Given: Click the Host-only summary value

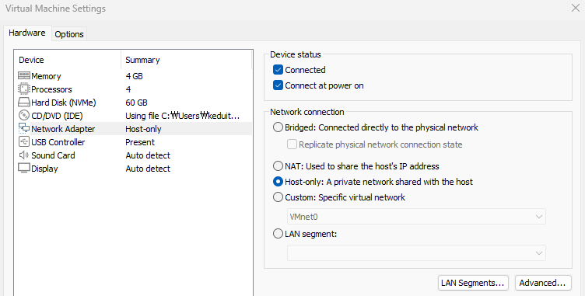Looking at the screenshot, I should point(143,129).
